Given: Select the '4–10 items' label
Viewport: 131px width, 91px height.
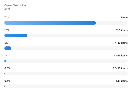Looking at the screenshot, I should (121, 43).
